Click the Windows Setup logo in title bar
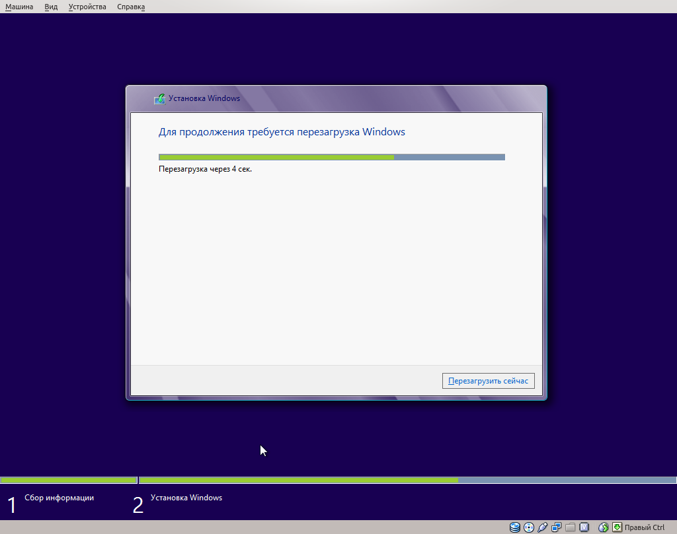Viewport: 677px width, 534px height. 159,98
